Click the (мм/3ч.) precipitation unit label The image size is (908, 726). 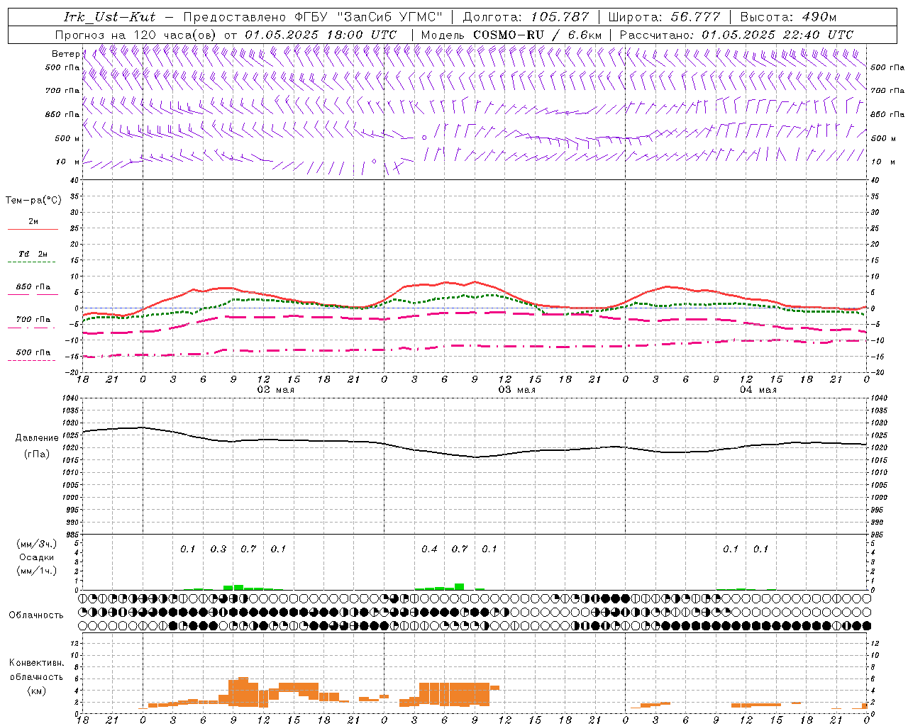pyautogui.click(x=37, y=544)
